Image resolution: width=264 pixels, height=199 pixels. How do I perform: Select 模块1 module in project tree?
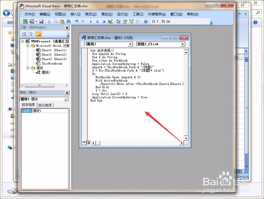(x=46, y=72)
